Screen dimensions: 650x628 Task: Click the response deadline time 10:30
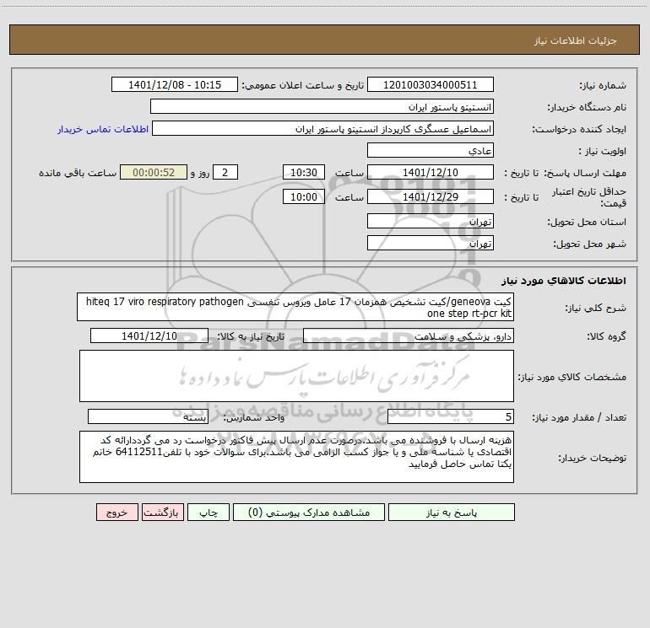[303, 173]
